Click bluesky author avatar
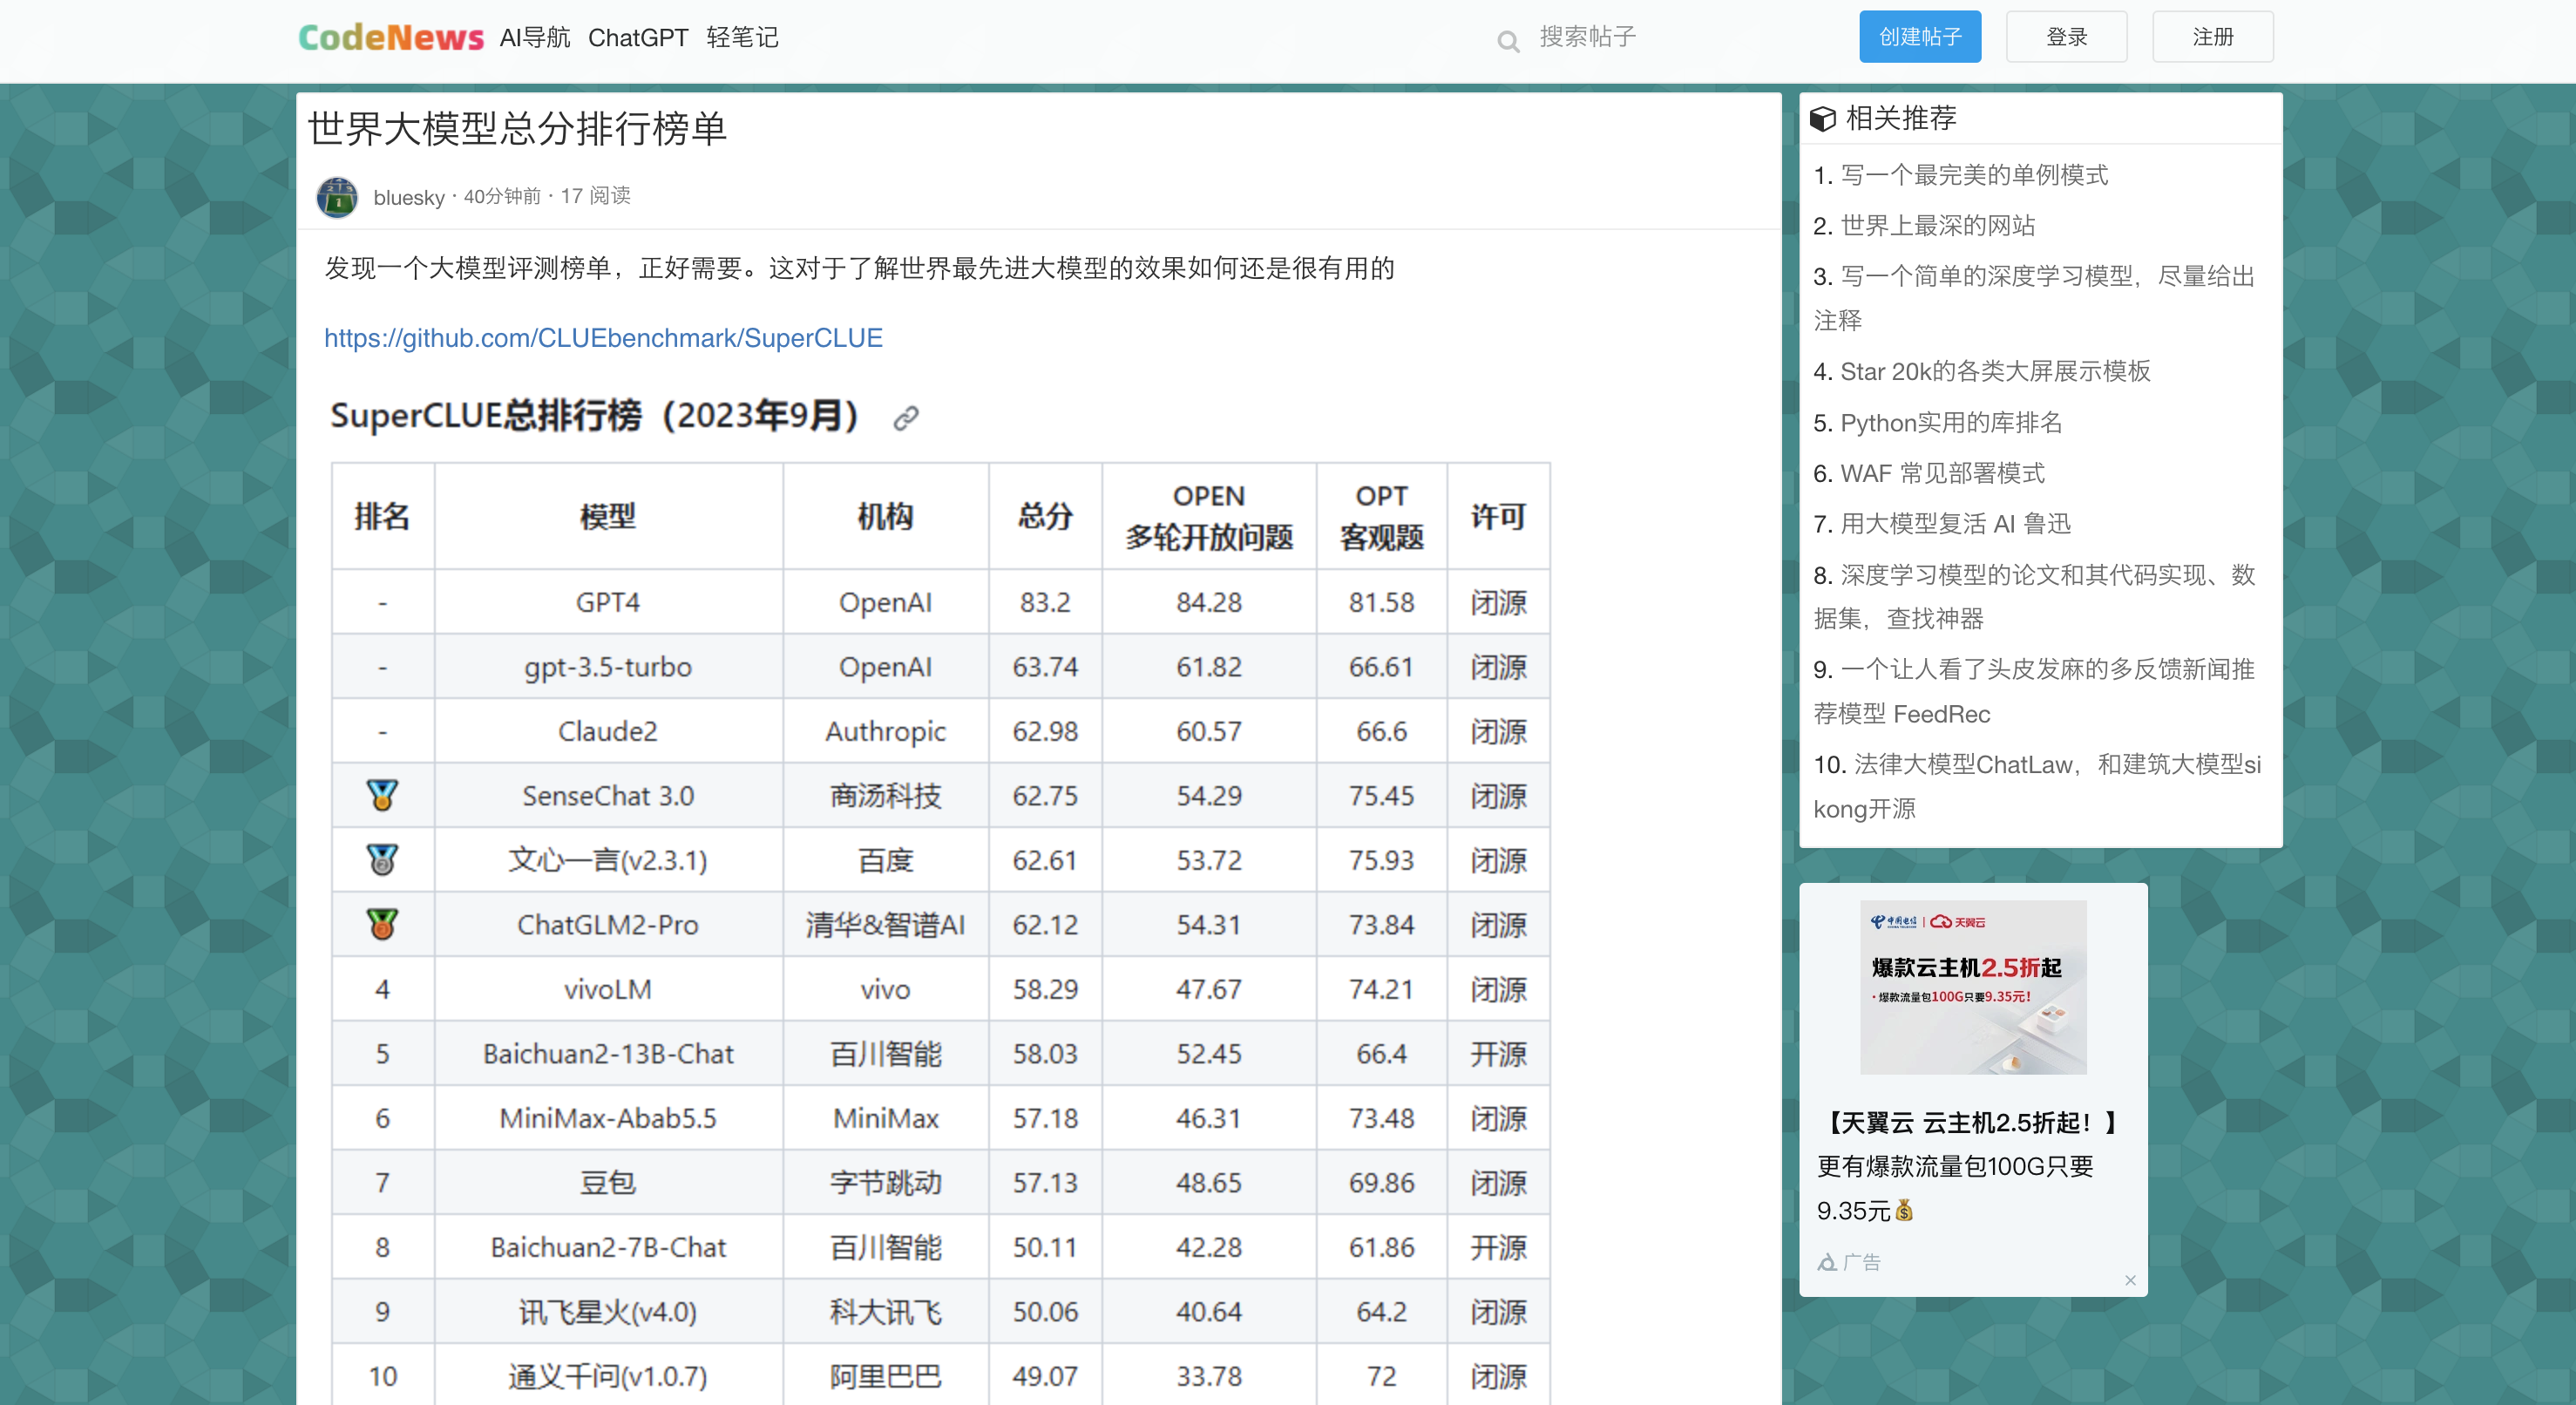This screenshot has height=1405, width=2576. tap(337, 197)
